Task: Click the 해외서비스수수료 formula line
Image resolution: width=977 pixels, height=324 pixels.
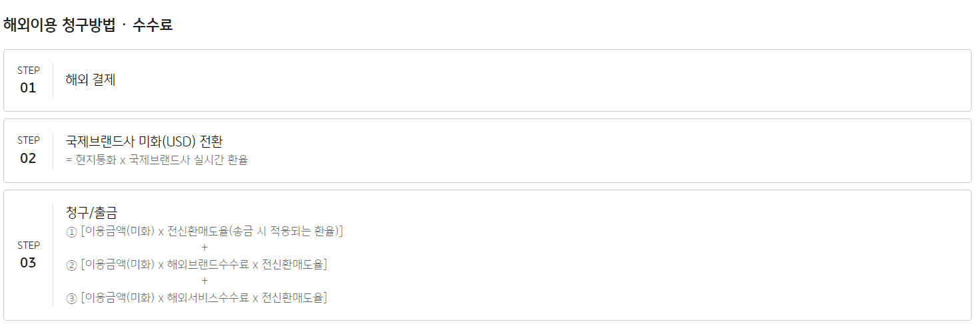Action: point(204,298)
